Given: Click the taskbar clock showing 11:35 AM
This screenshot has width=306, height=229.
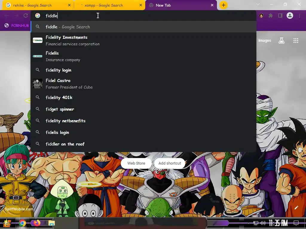Looking at the screenshot, I should (x=278, y=223).
